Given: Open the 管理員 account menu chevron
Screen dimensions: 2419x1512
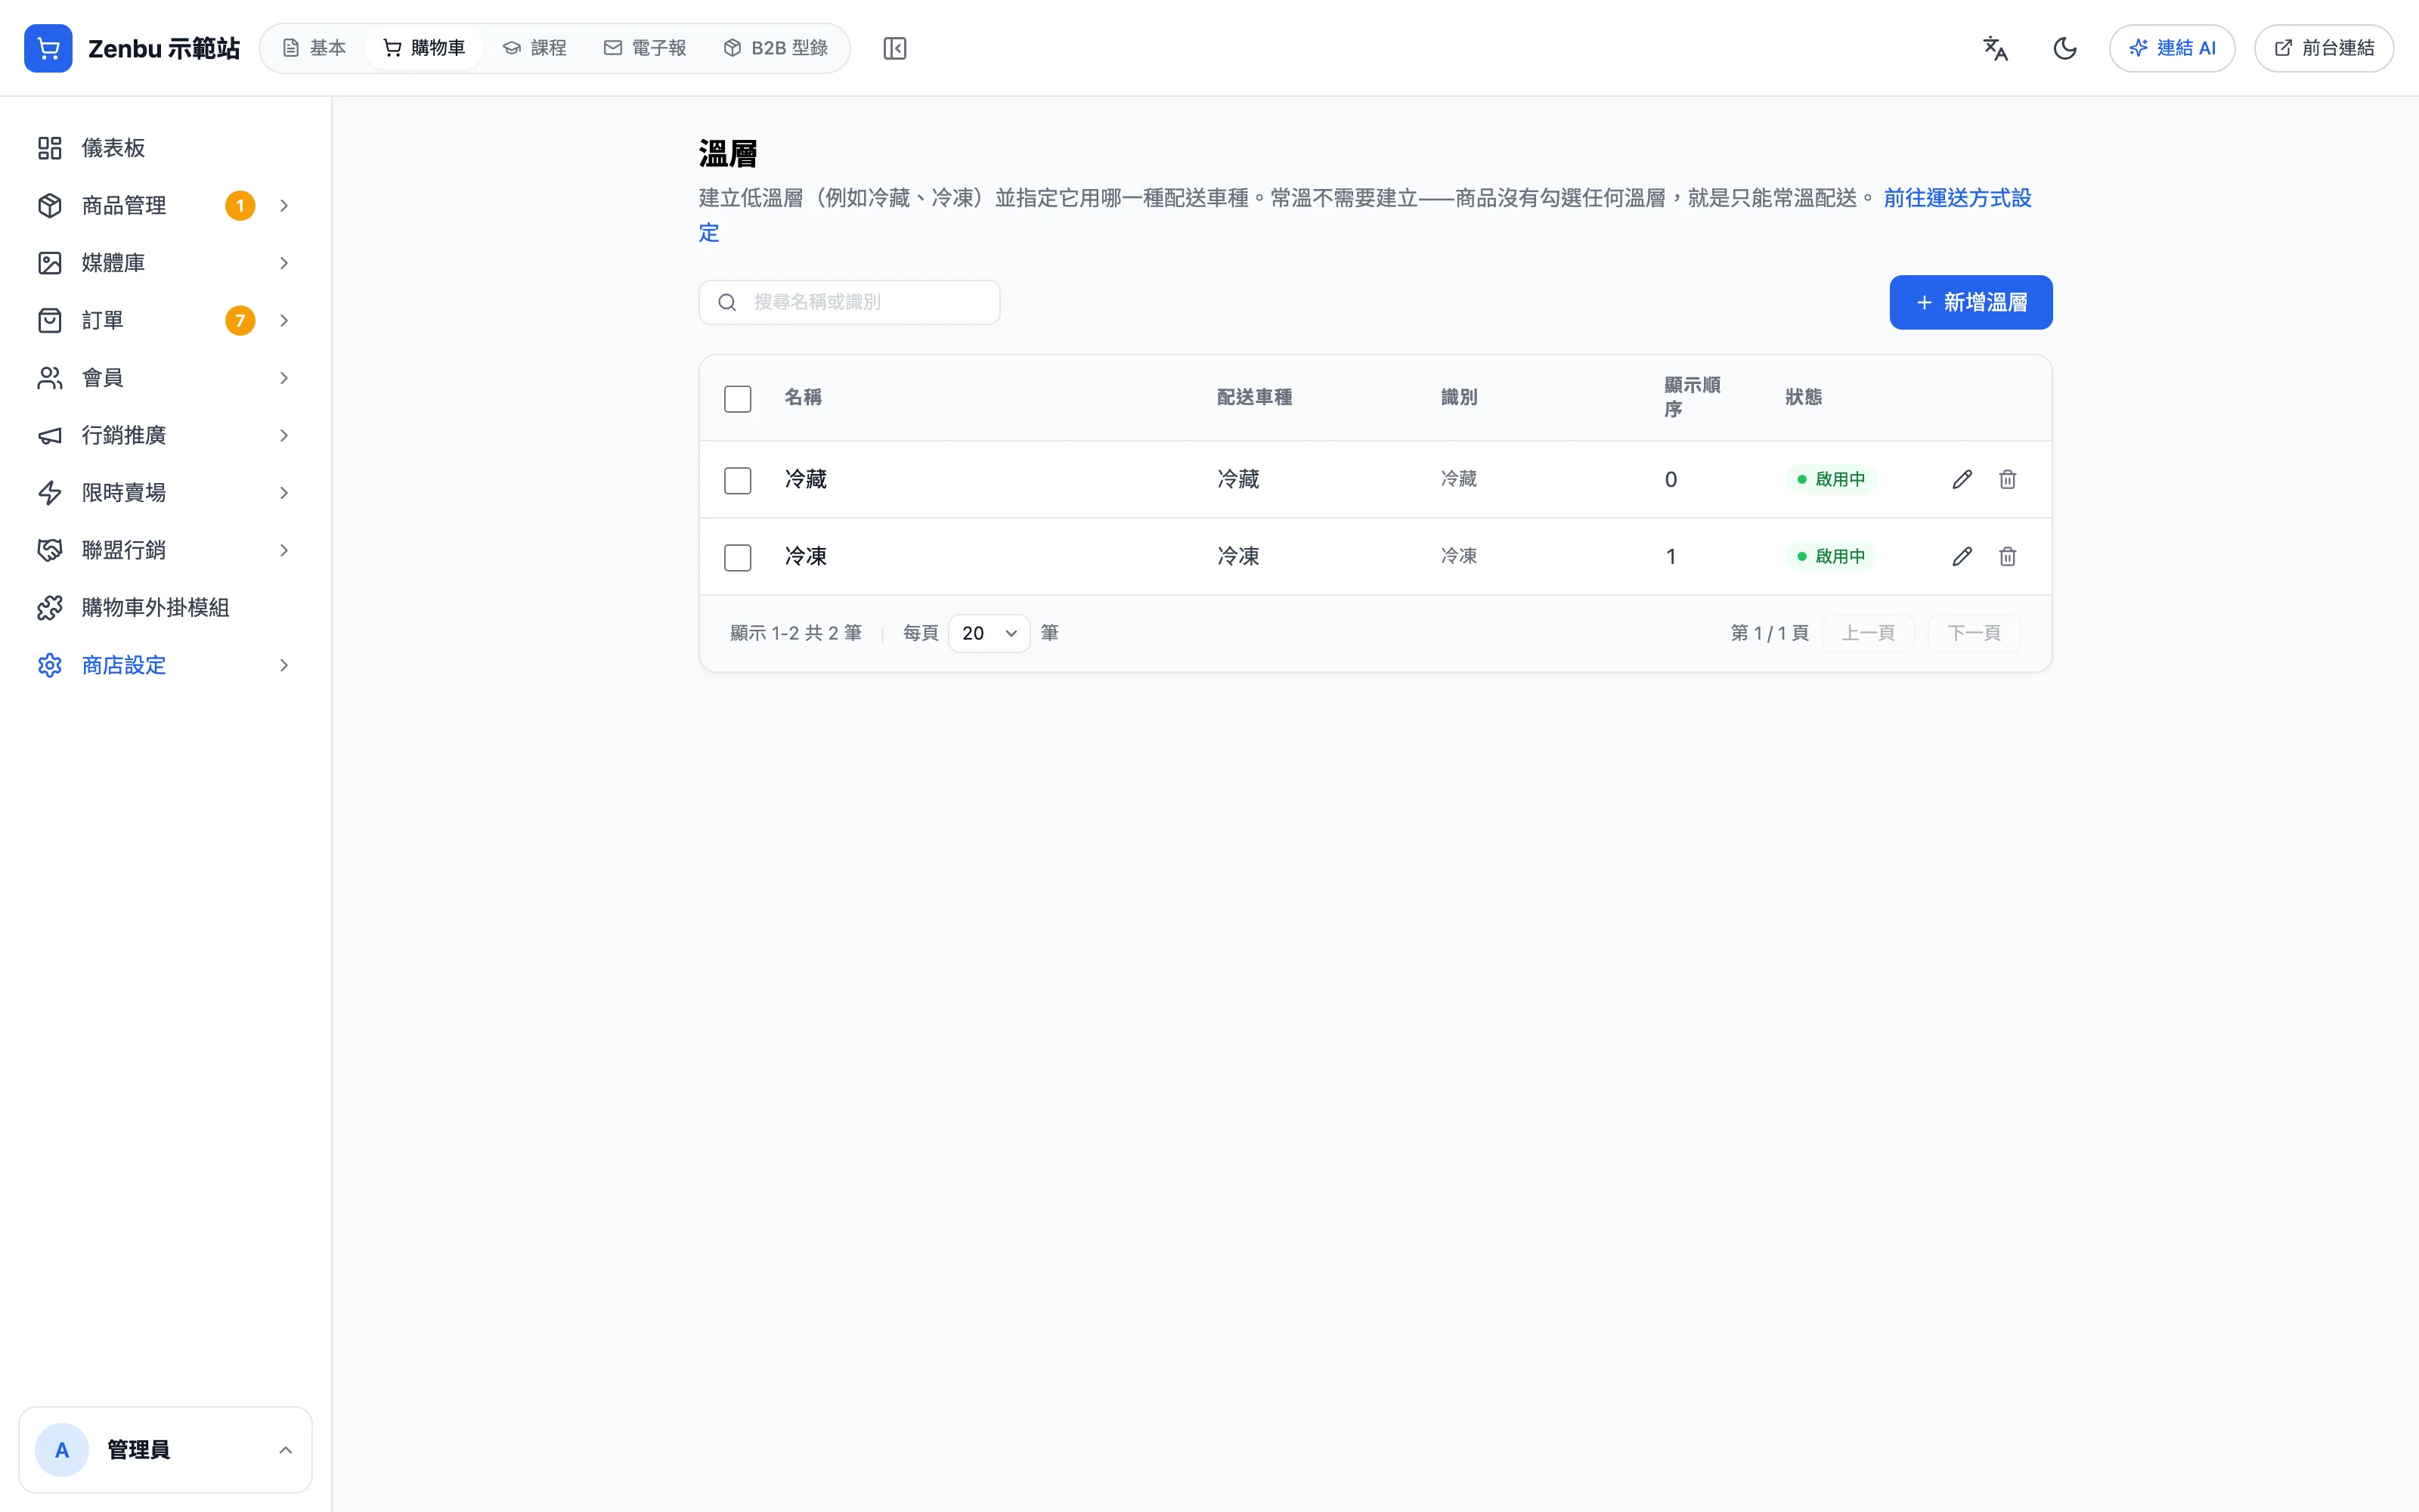Looking at the screenshot, I should tap(285, 1449).
